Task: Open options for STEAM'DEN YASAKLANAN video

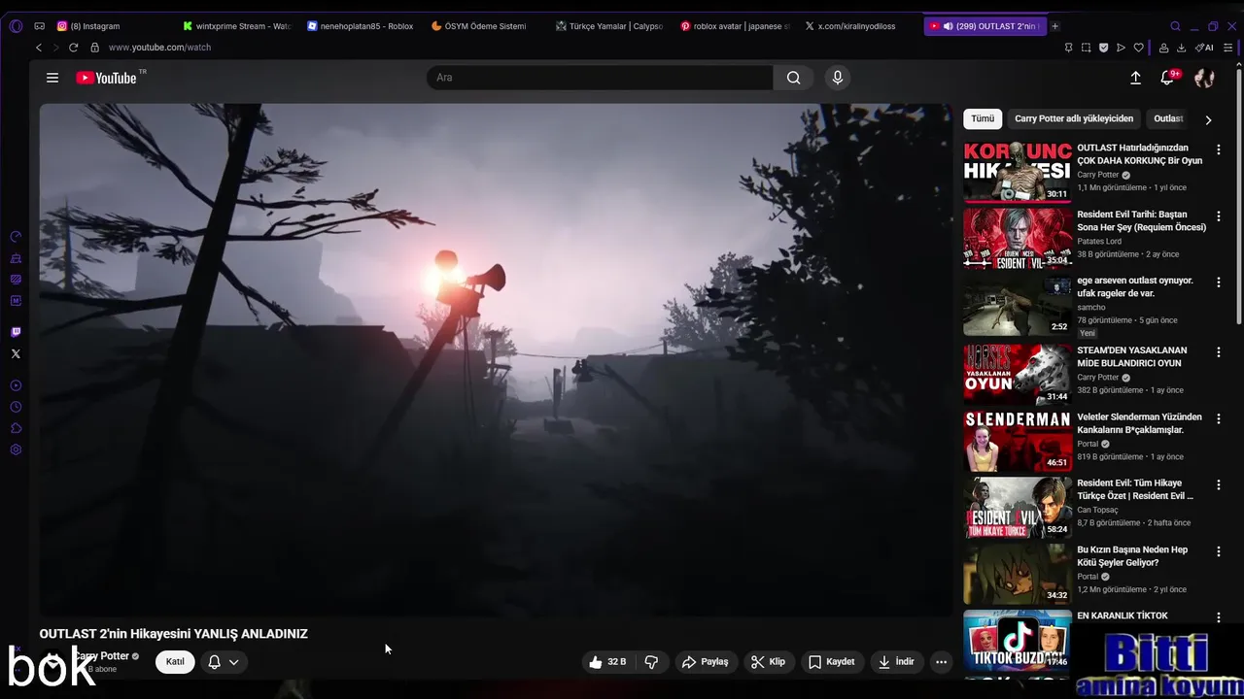Action: (1219, 351)
